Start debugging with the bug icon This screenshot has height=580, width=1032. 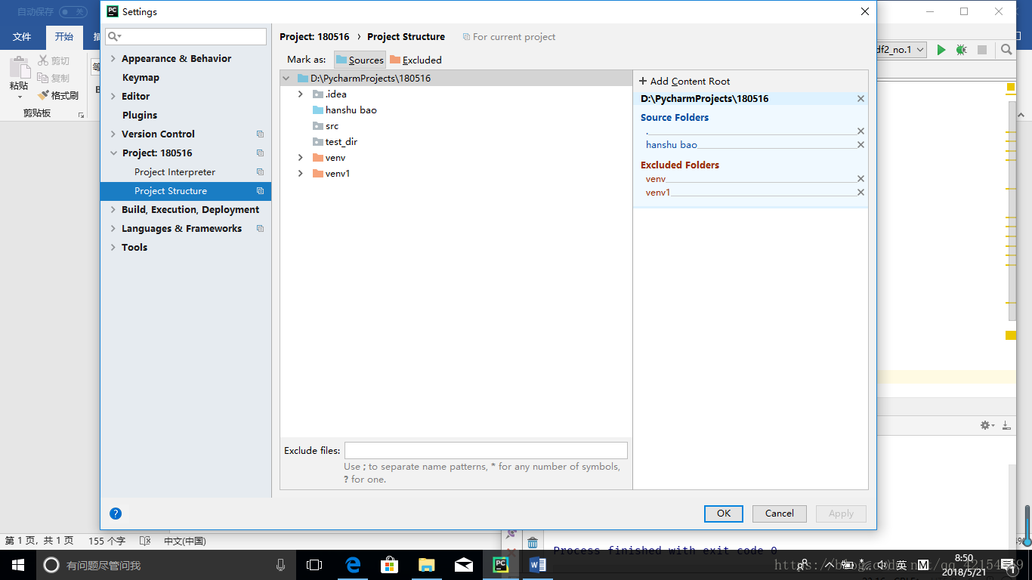(x=961, y=50)
